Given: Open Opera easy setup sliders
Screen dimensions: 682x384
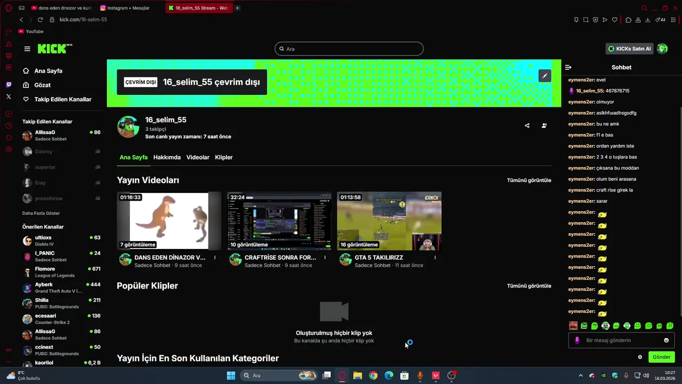Looking at the screenshot, I should pyautogui.click(x=673, y=20).
